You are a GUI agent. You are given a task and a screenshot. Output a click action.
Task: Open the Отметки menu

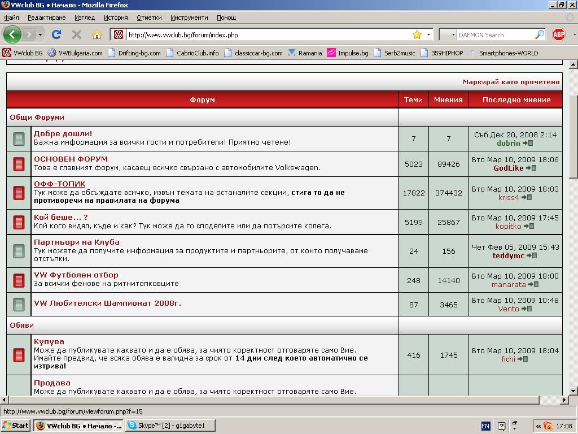pyautogui.click(x=149, y=18)
